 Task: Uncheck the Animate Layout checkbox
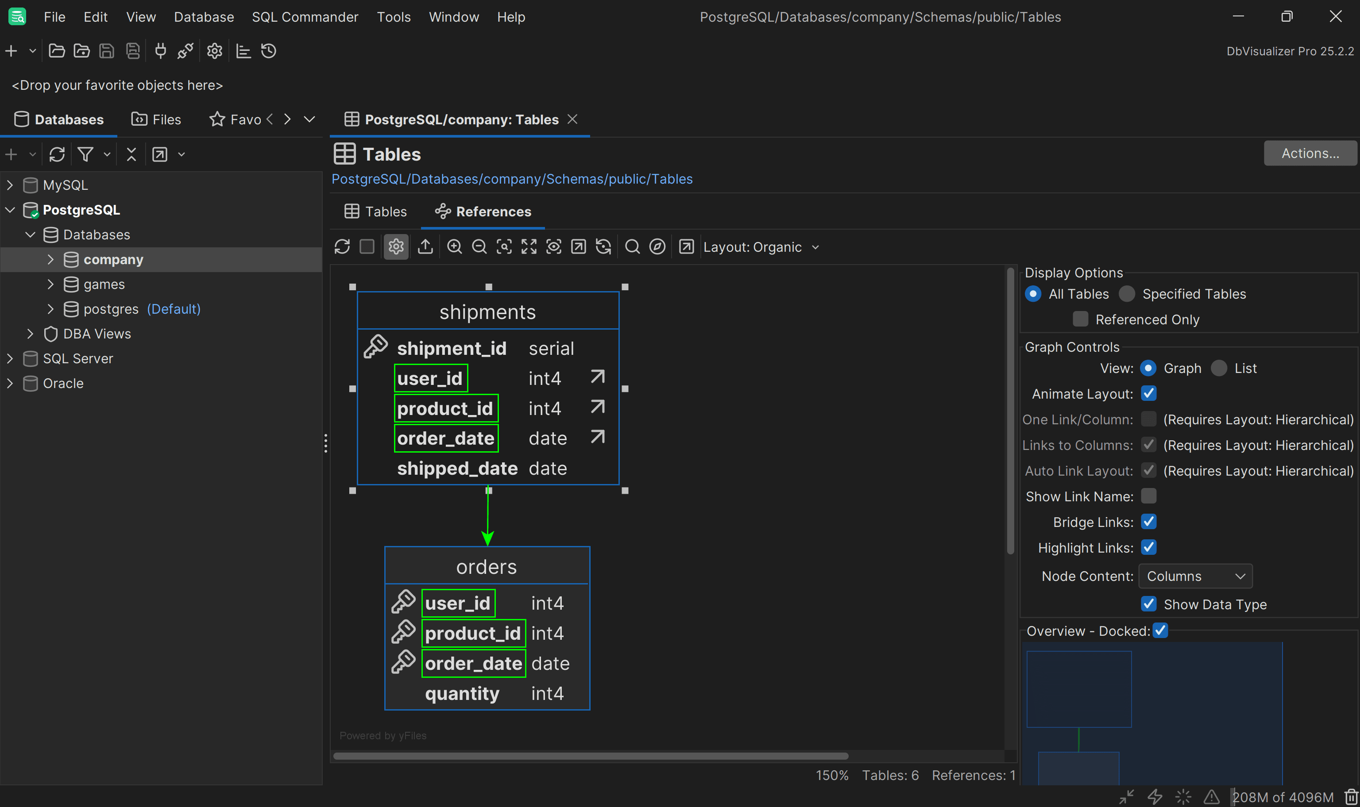tap(1148, 393)
